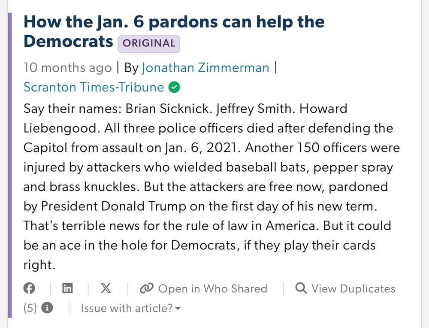Viewport: 429px width, 328px height.
Task: Share article on Facebook icon
Action: click(x=29, y=289)
